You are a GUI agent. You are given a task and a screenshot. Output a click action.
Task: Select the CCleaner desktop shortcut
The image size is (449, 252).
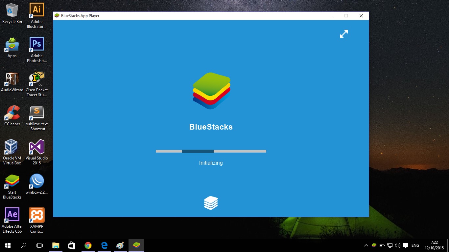click(x=12, y=116)
